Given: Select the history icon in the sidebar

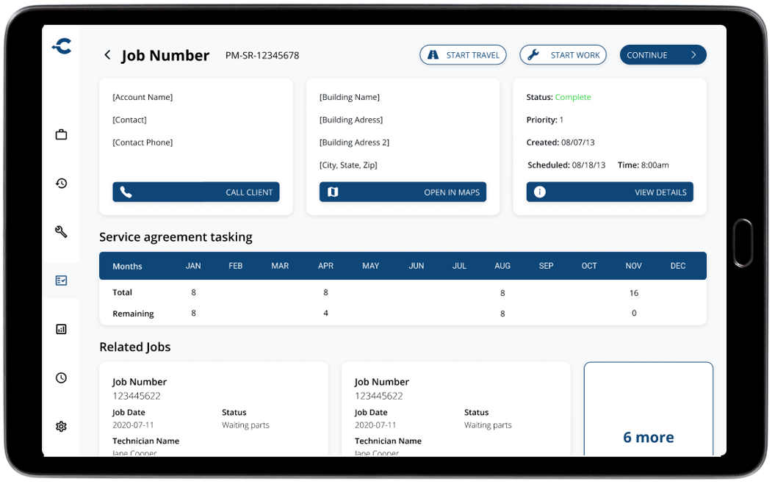Looking at the screenshot, I should pyautogui.click(x=61, y=183).
